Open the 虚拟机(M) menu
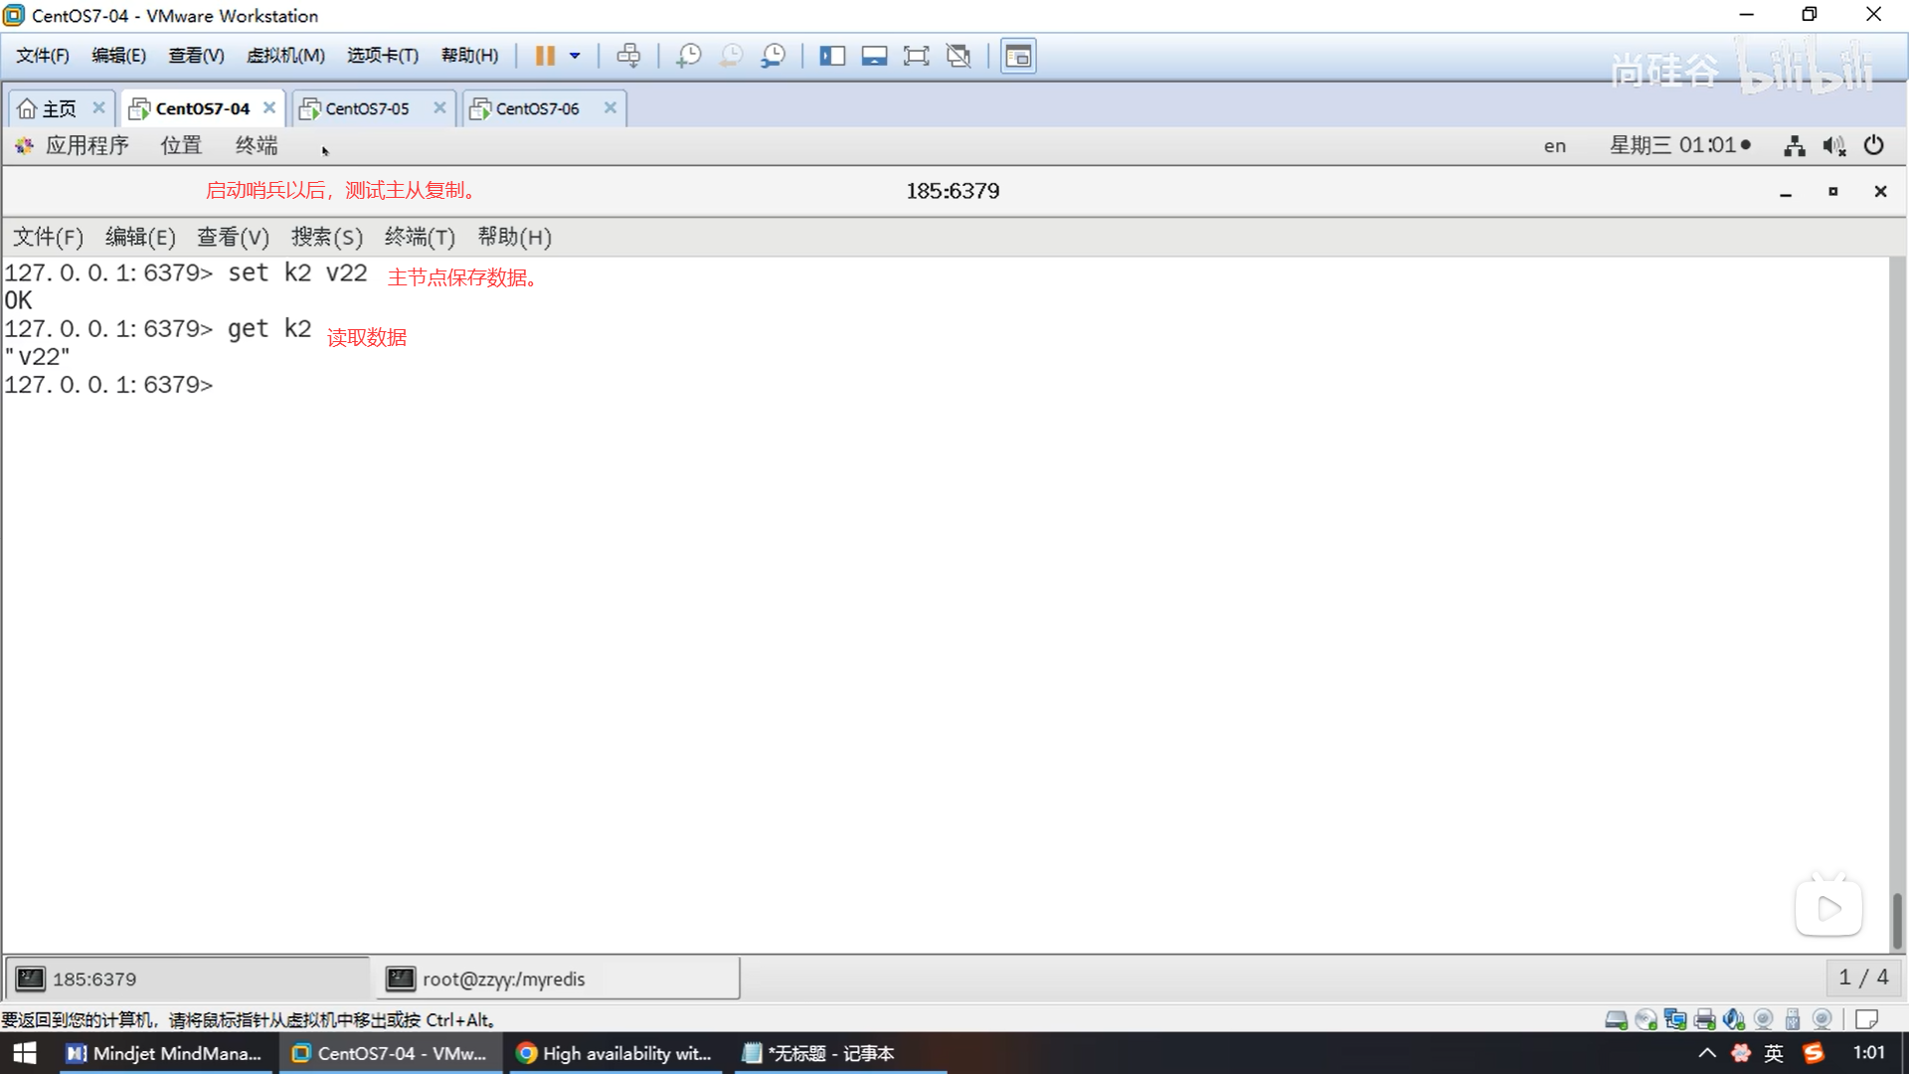Image resolution: width=1909 pixels, height=1074 pixels. tap(285, 56)
